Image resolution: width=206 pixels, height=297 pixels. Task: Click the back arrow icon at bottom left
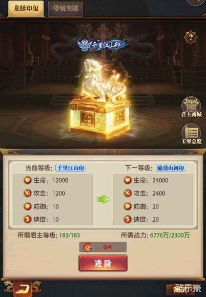pos(23,289)
